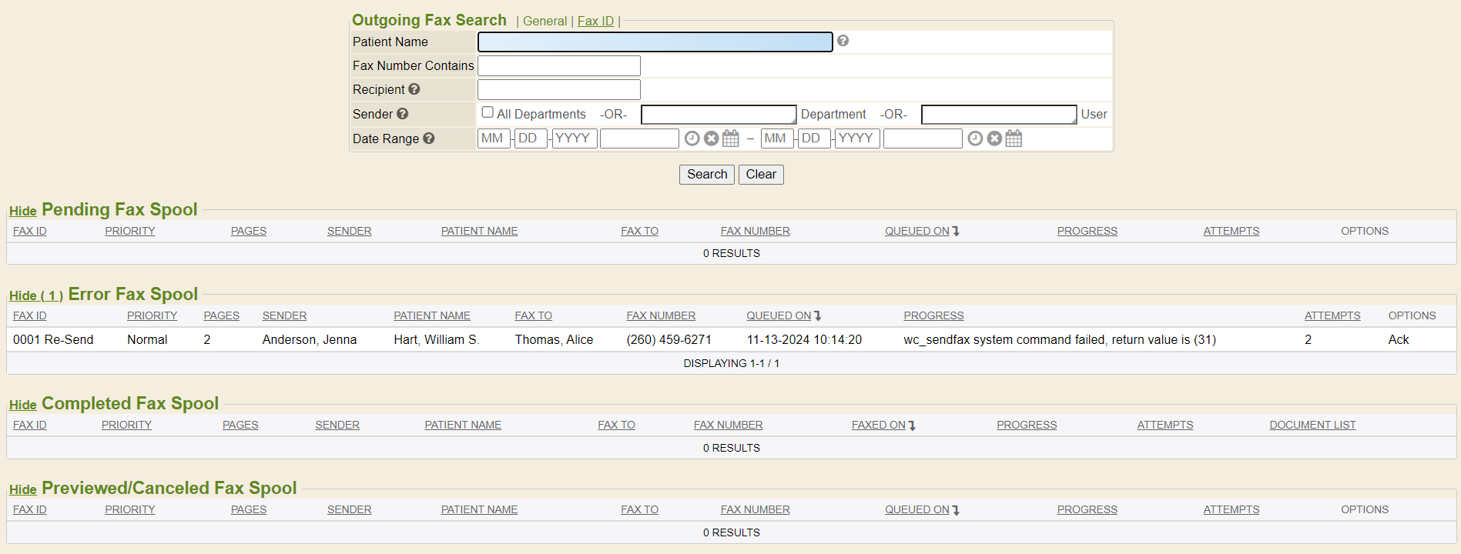
Task: Clear the end date with X icon
Action: [994, 138]
